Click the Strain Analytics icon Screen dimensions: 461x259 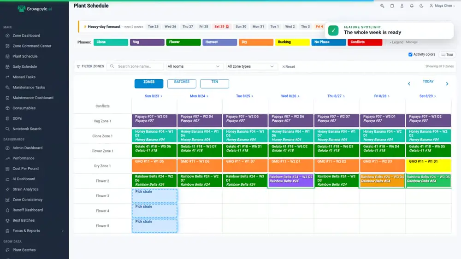[x=7, y=189]
